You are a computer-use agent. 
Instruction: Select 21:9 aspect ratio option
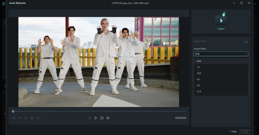tap(221, 91)
